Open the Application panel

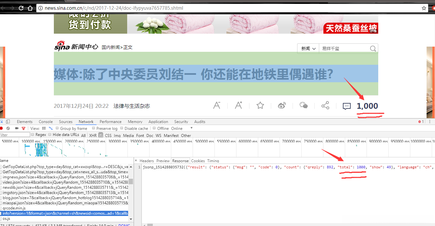(158, 122)
